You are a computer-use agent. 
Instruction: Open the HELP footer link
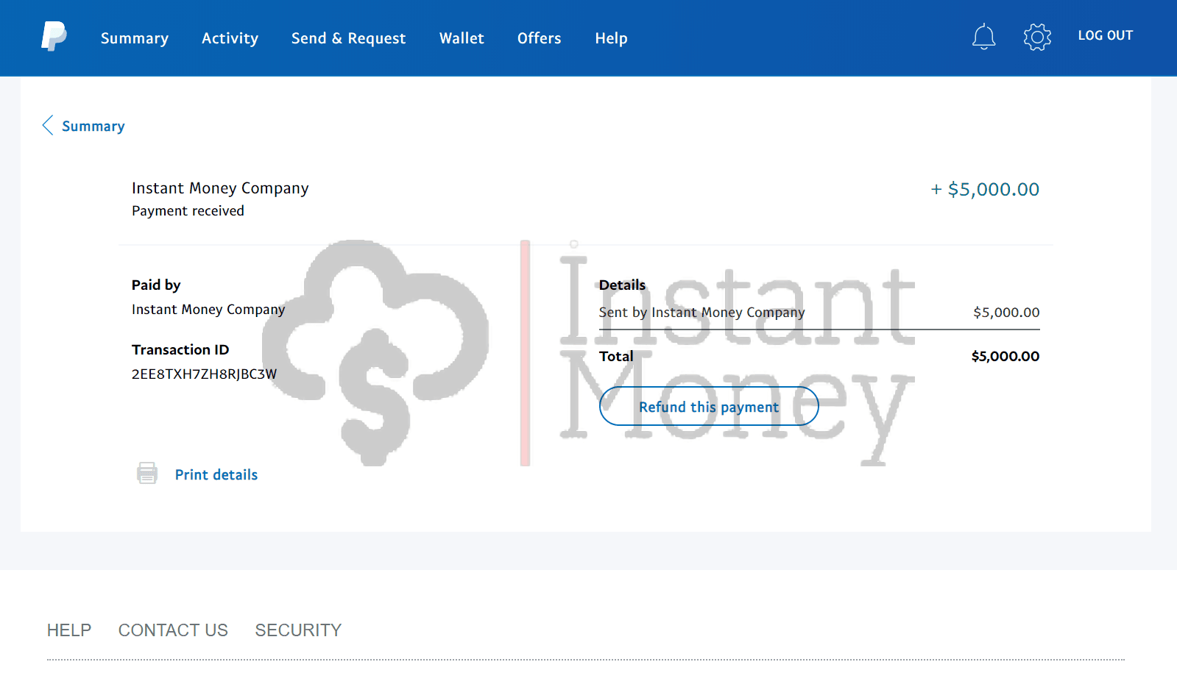pyautogui.click(x=69, y=630)
